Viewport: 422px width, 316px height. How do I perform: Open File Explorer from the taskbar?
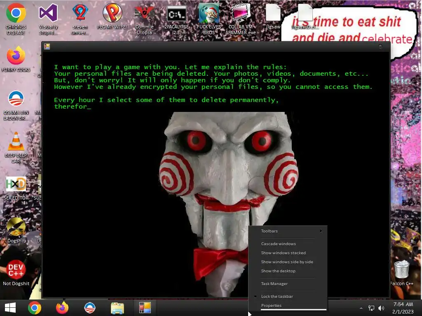[117, 308]
